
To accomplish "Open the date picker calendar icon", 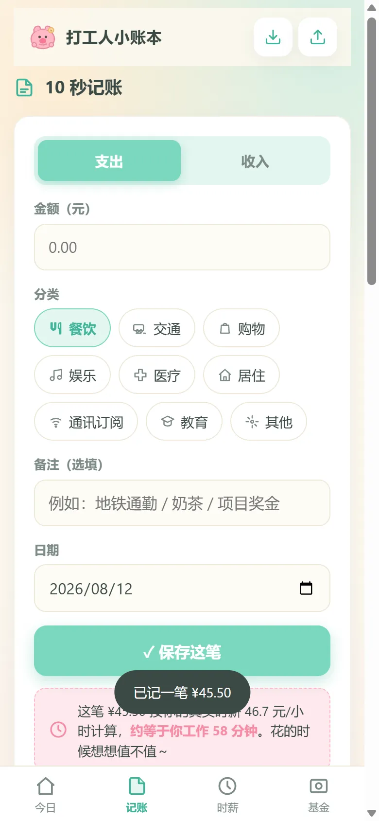I will point(306,588).
